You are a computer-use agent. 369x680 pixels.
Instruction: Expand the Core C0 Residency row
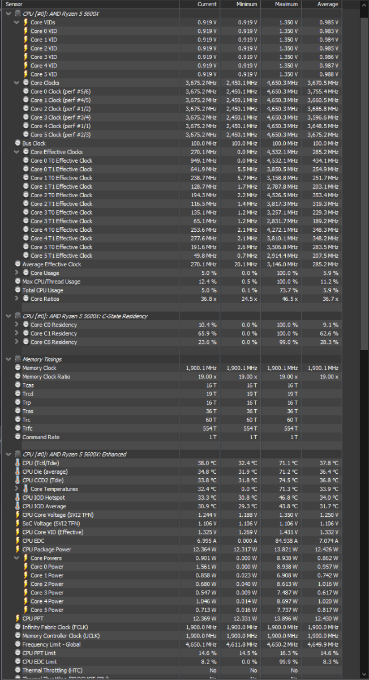[17, 325]
